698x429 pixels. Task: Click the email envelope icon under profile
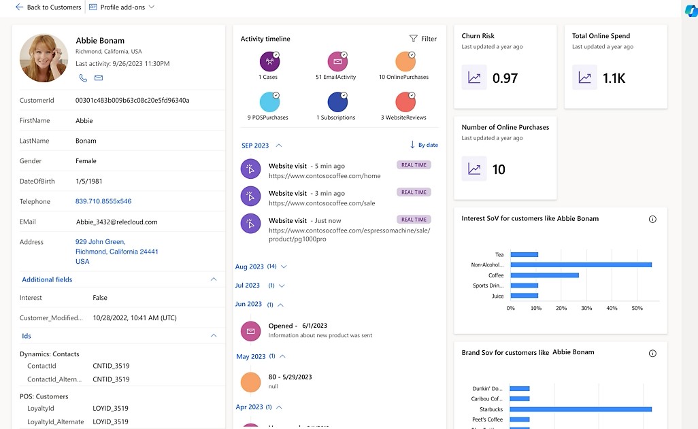click(99, 78)
